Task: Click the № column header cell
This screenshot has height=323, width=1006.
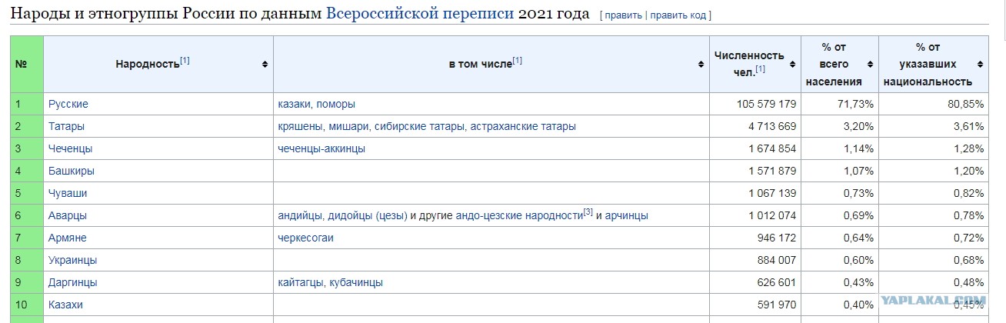Action: point(27,65)
